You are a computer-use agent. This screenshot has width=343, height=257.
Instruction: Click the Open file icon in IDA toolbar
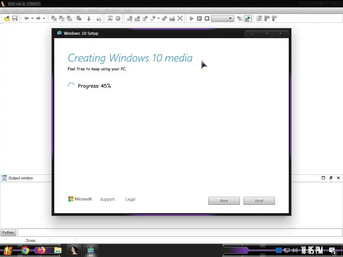7,19
